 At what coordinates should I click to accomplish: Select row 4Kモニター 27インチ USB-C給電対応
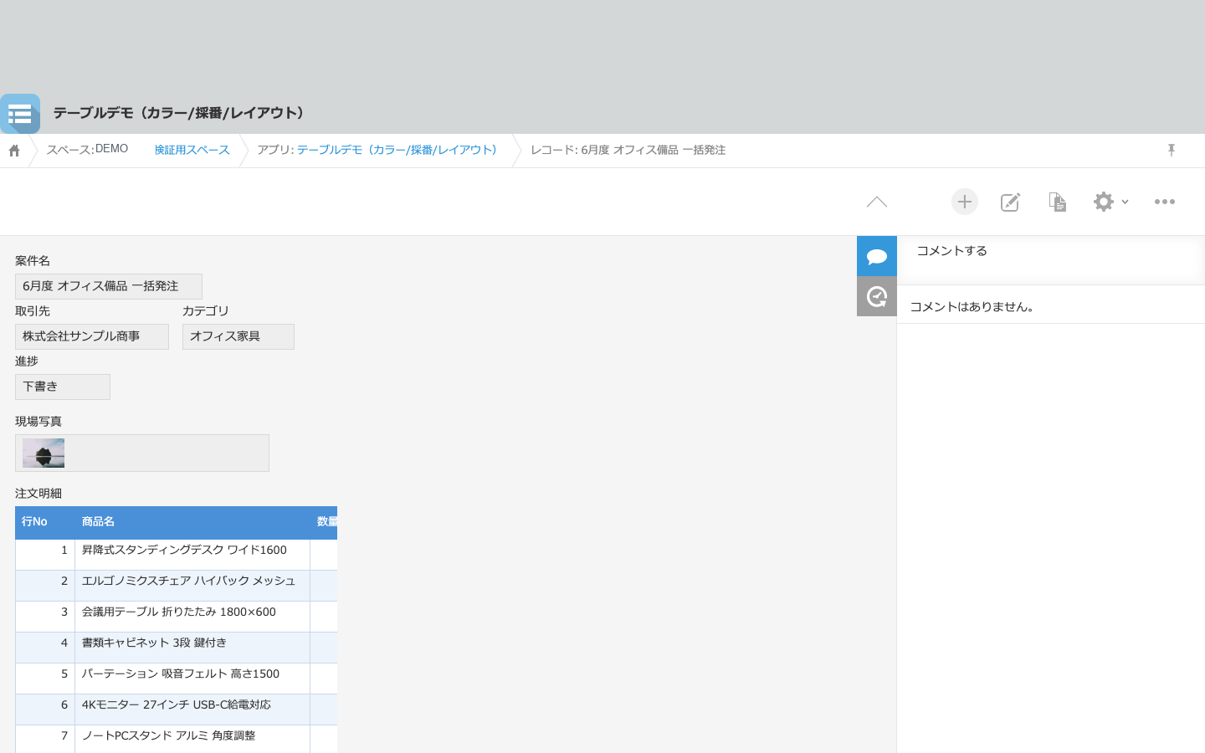click(x=176, y=709)
